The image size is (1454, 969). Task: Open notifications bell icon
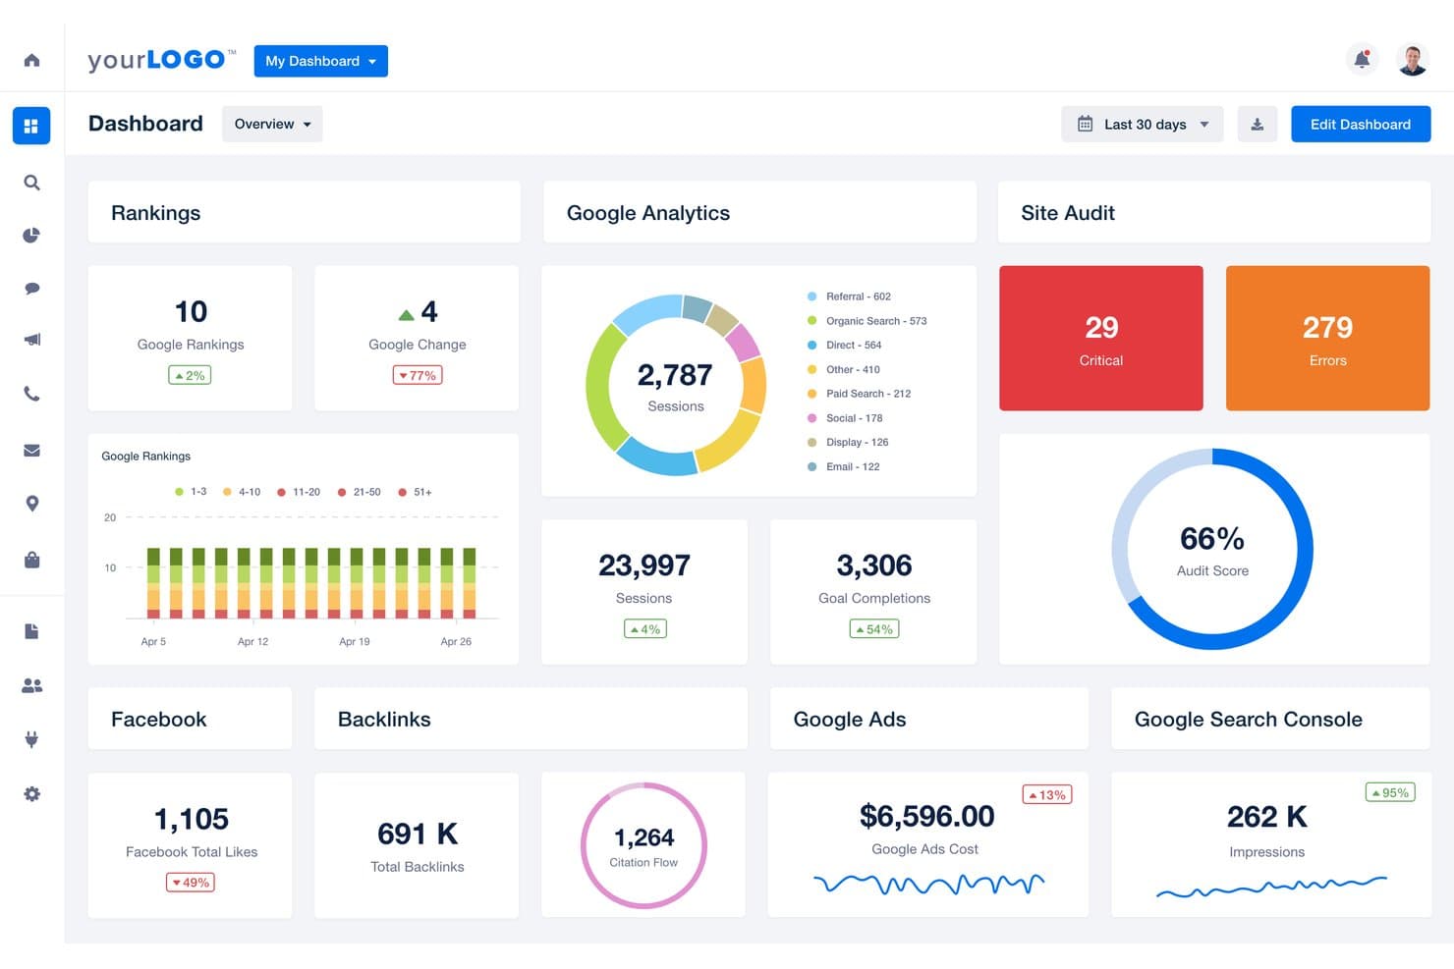coord(1362,60)
